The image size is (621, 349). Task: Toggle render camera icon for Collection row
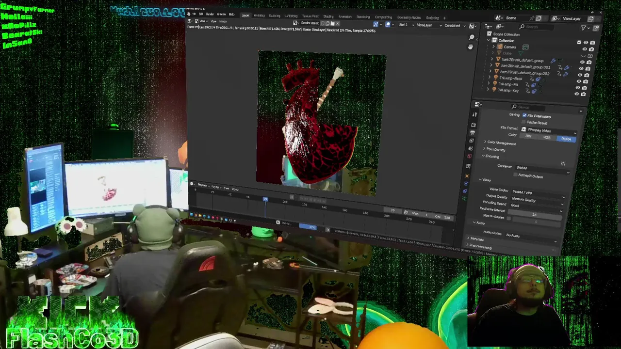[592, 43]
